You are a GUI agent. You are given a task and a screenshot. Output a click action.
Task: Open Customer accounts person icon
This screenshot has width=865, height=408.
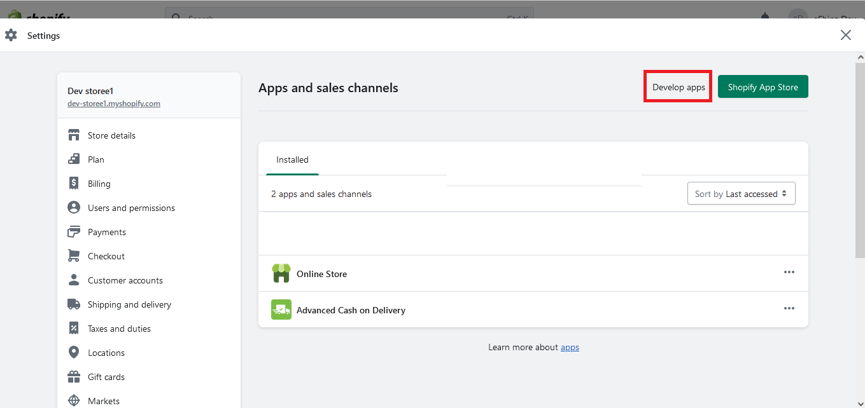click(74, 280)
